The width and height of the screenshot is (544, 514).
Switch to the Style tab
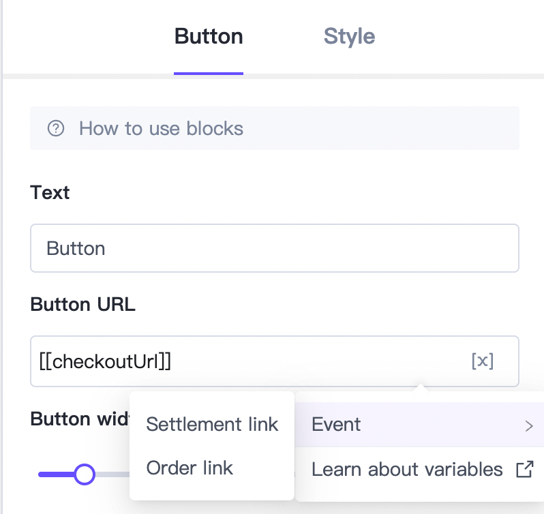tap(349, 36)
